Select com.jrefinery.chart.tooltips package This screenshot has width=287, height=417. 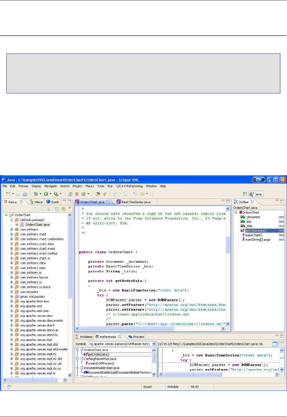39,254
